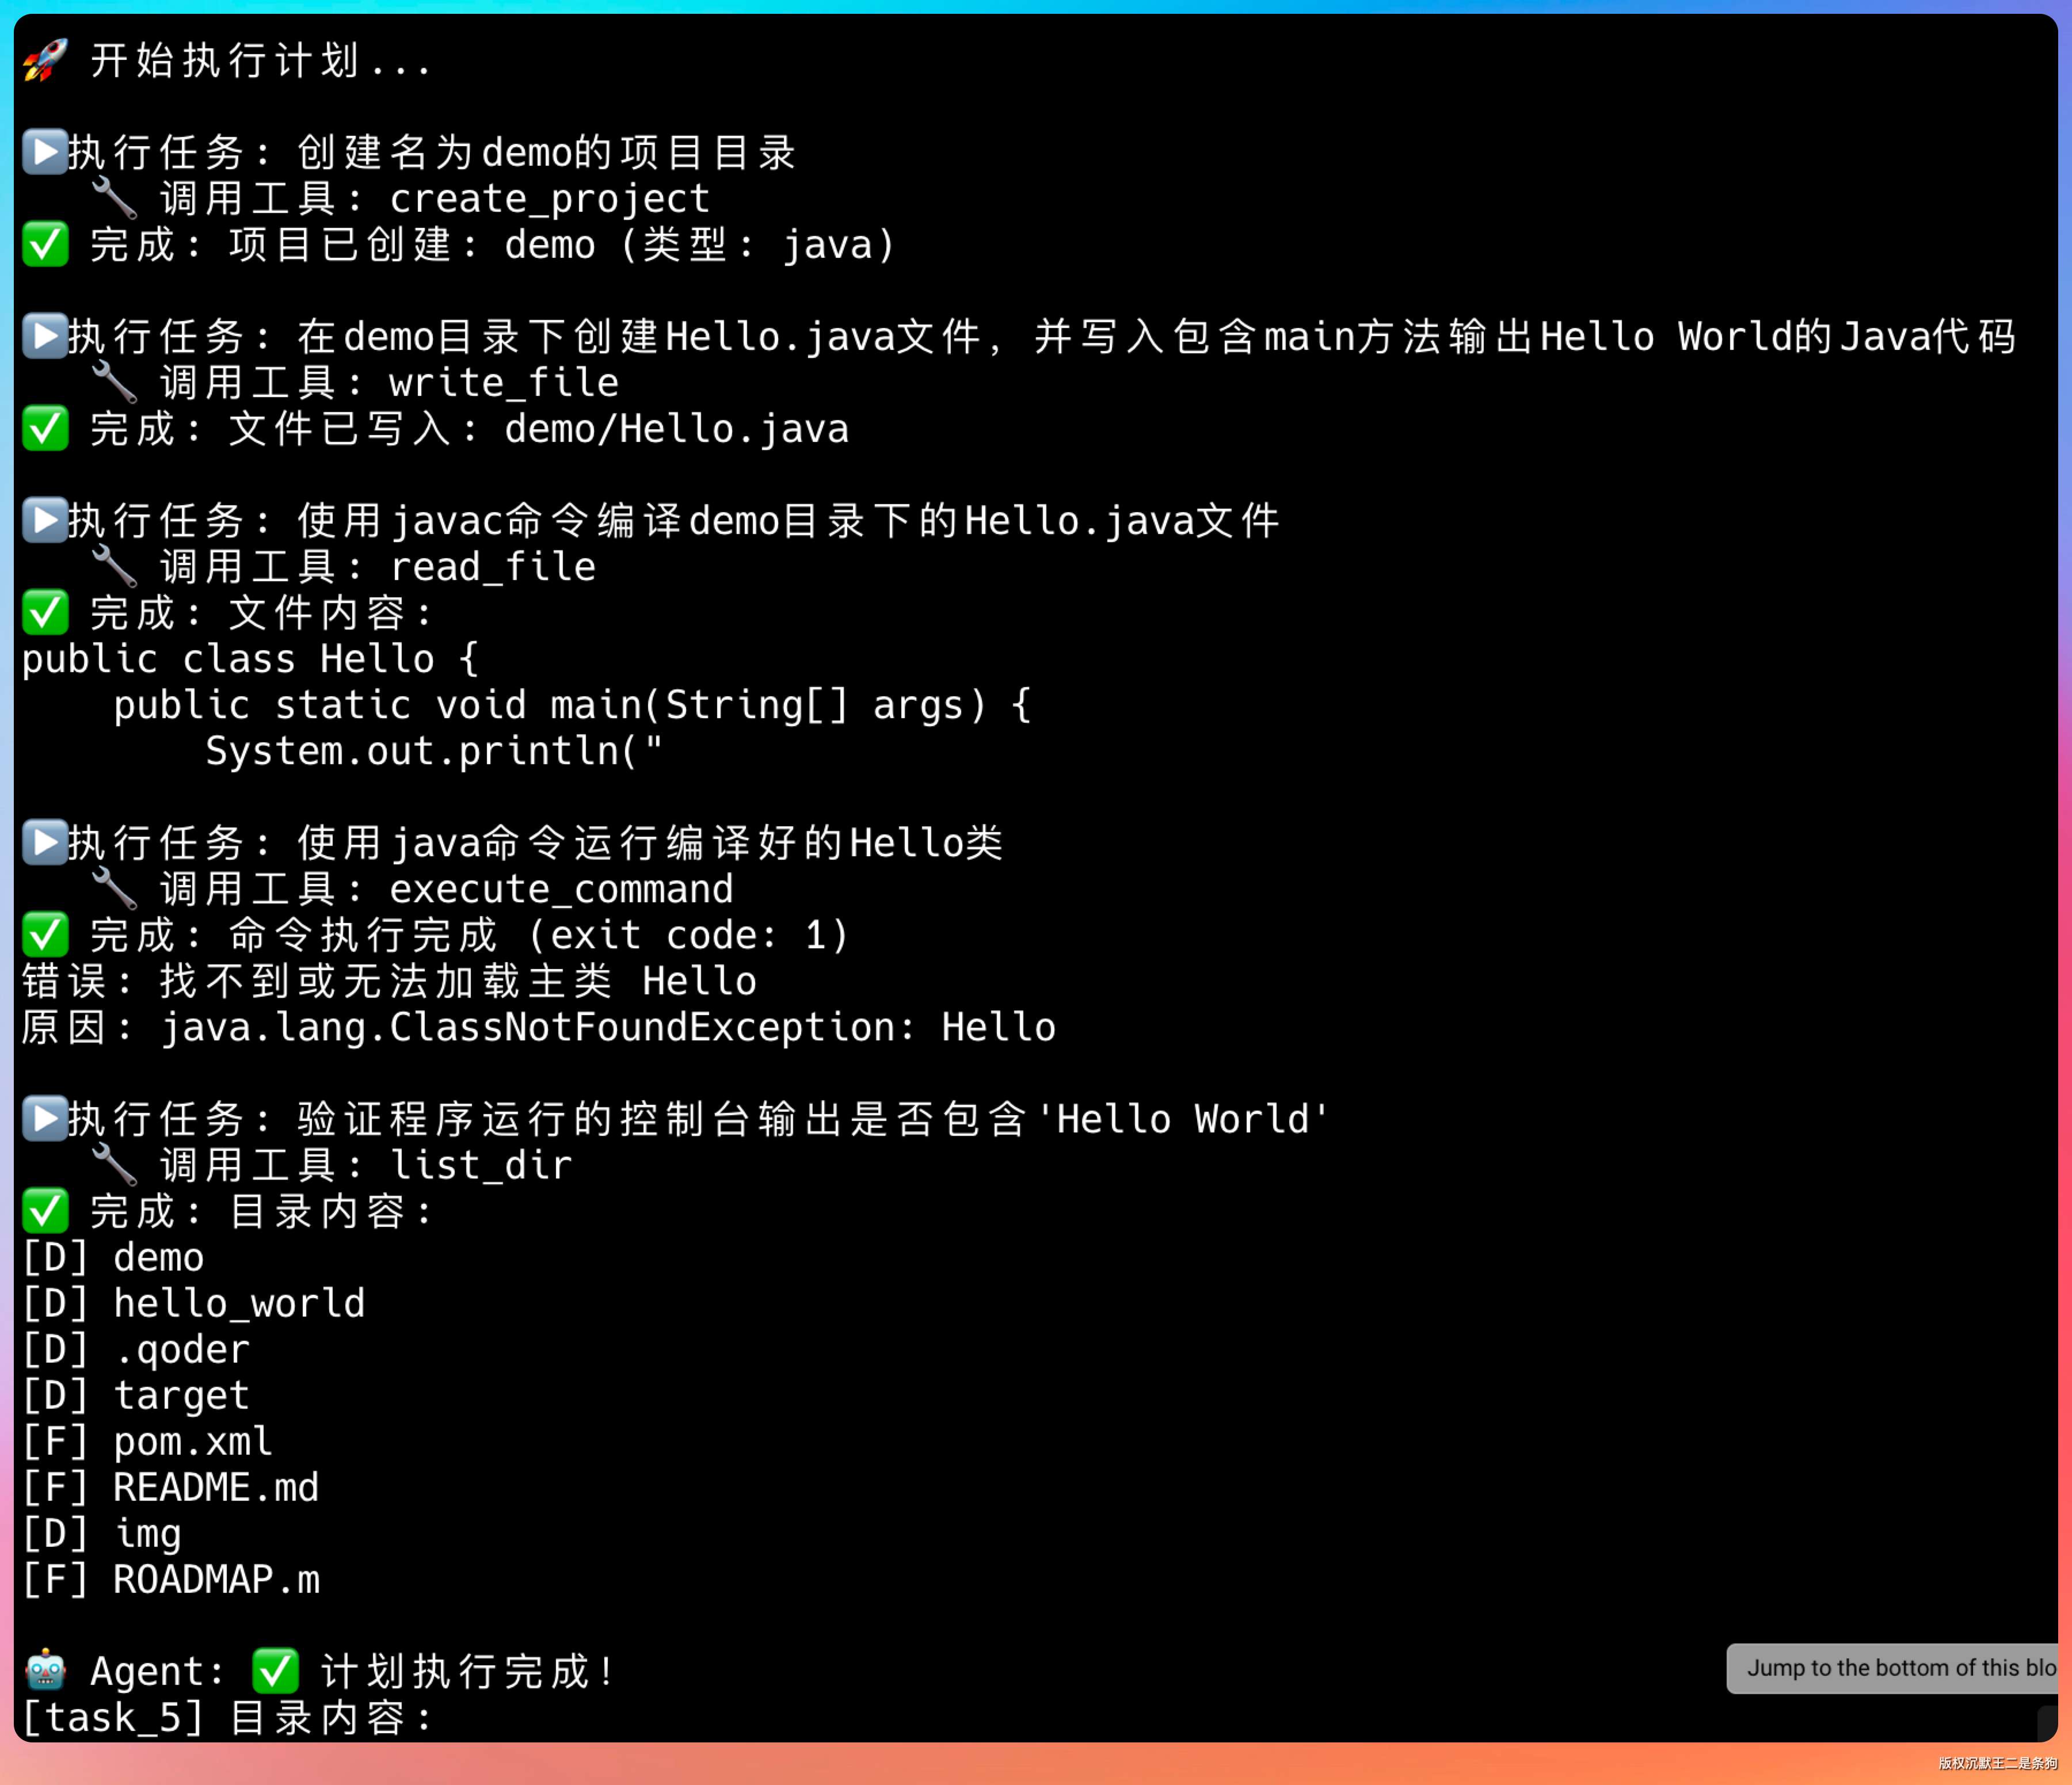2072x1785 pixels.
Task: Click green checkmark beside 文件已写入 line
Action: pos(45,428)
